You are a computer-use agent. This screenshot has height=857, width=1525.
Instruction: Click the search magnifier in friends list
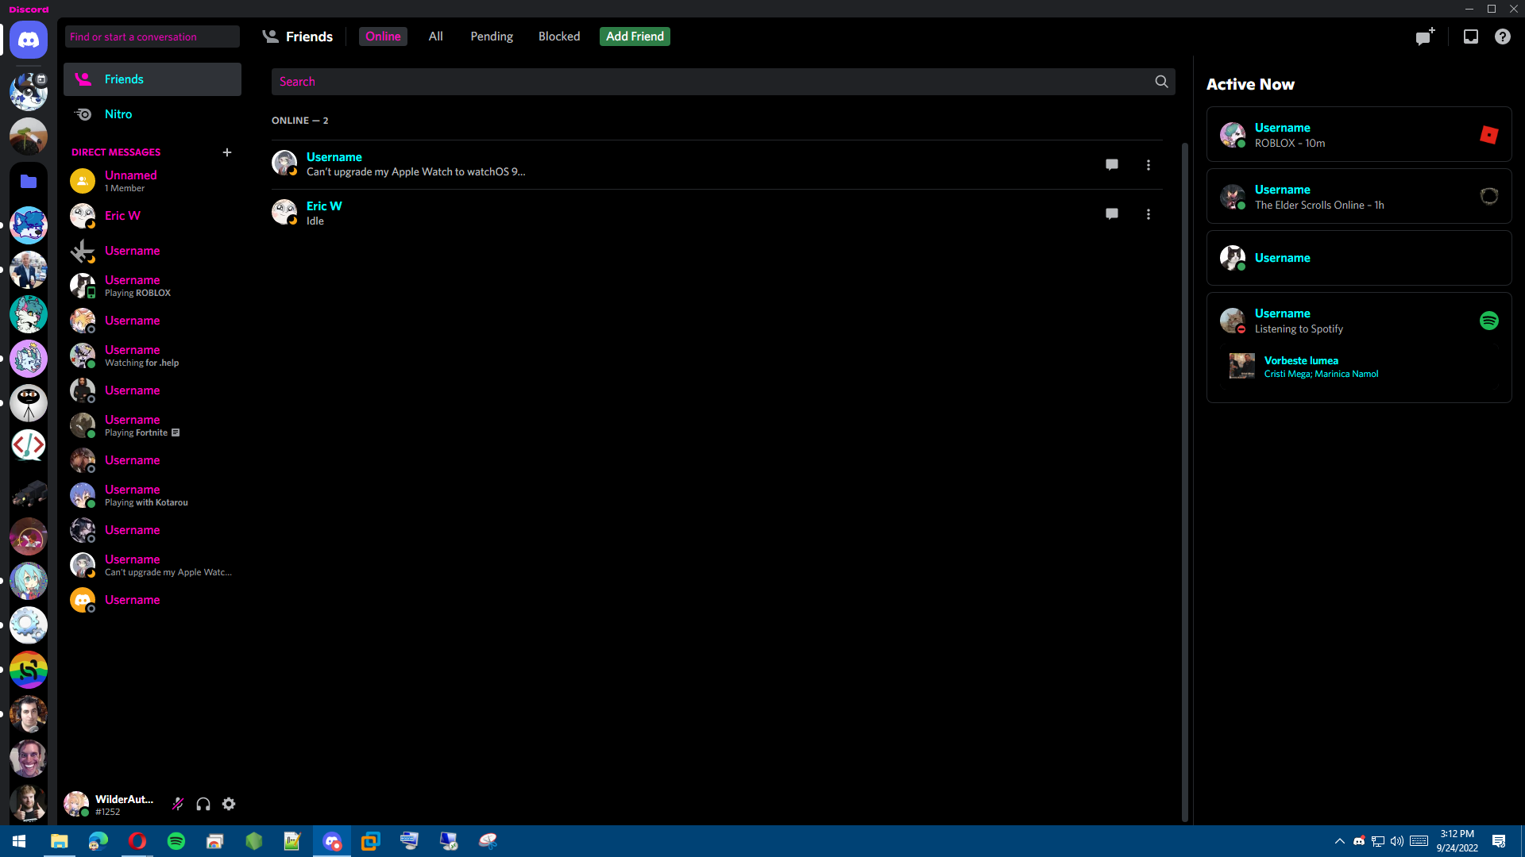[1161, 82]
